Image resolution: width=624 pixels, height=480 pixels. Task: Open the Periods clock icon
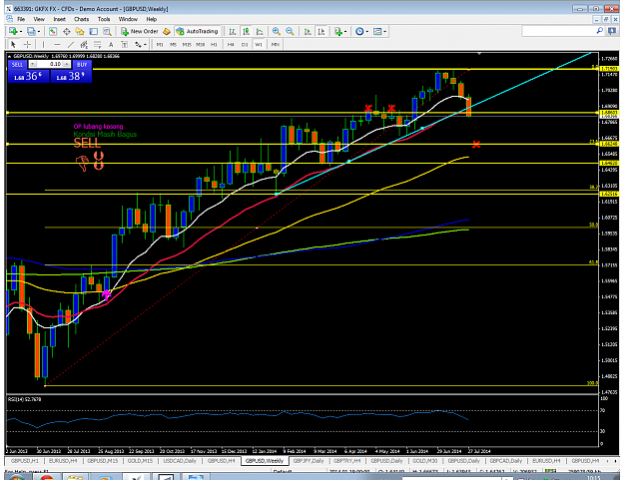[x=359, y=31]
